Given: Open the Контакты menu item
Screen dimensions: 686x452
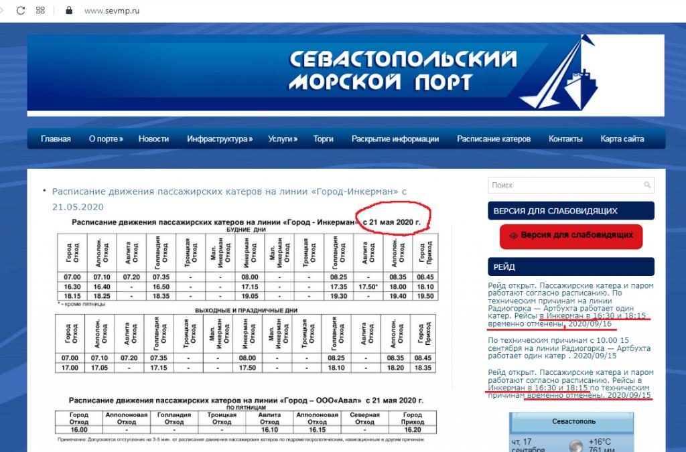Looking at the screenshot, I should [x=565, y=139].
